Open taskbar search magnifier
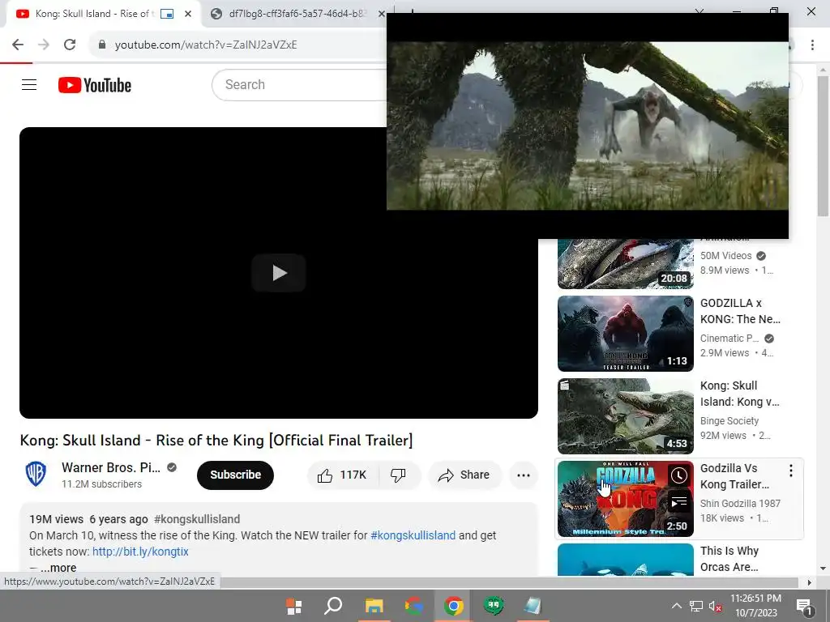 pos(333,606)
